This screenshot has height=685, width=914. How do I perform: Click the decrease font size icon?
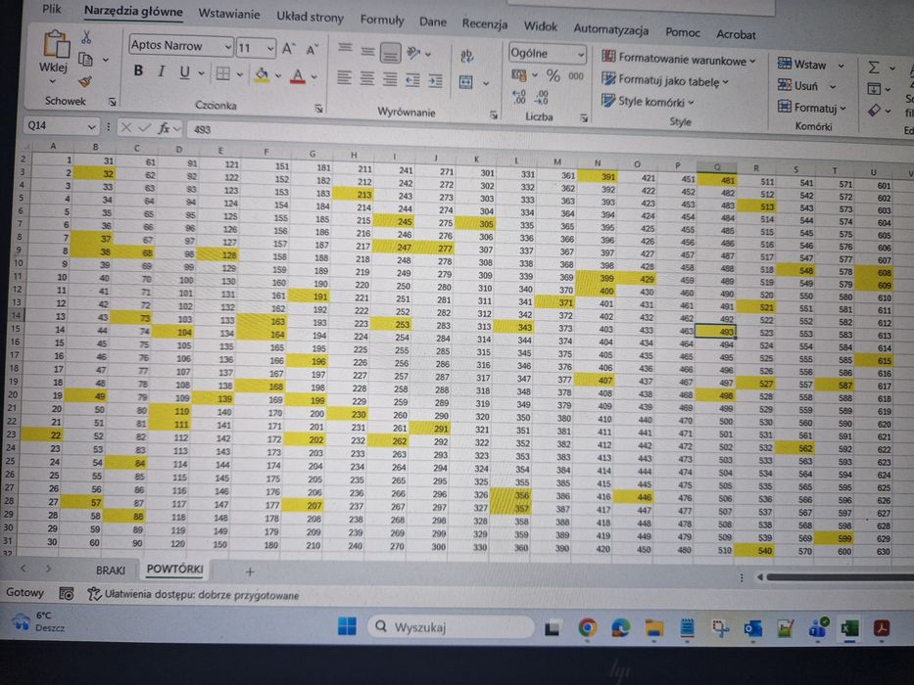pos(312,50)
